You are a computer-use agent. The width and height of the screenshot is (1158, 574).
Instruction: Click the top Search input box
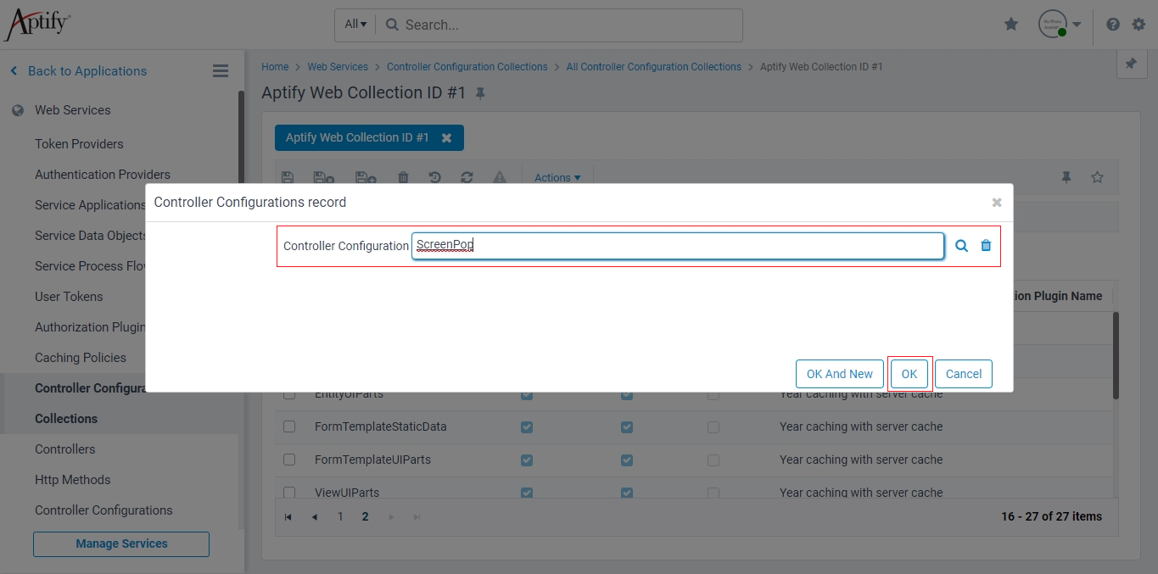tap(560, 25)
